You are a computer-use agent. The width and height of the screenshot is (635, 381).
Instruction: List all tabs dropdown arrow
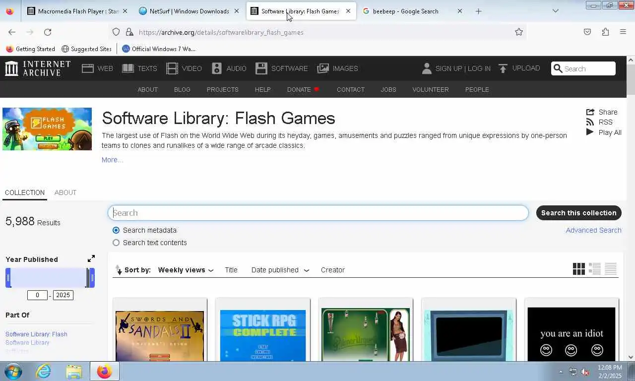tap(555, 11)
